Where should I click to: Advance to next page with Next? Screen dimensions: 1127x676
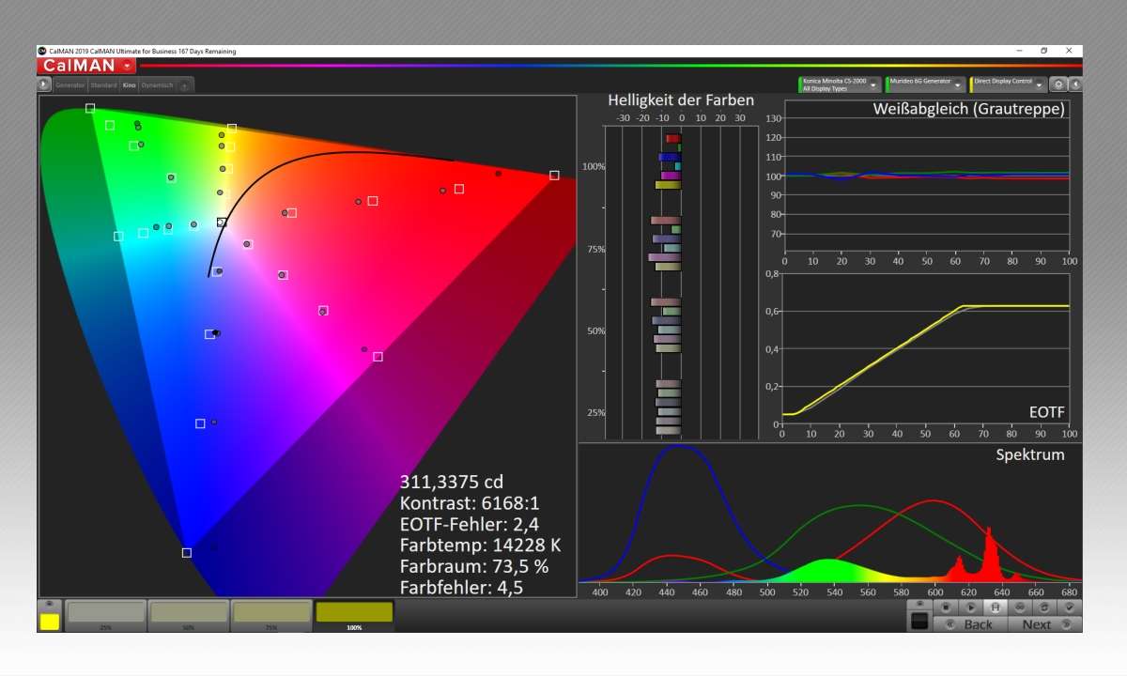1045,624
